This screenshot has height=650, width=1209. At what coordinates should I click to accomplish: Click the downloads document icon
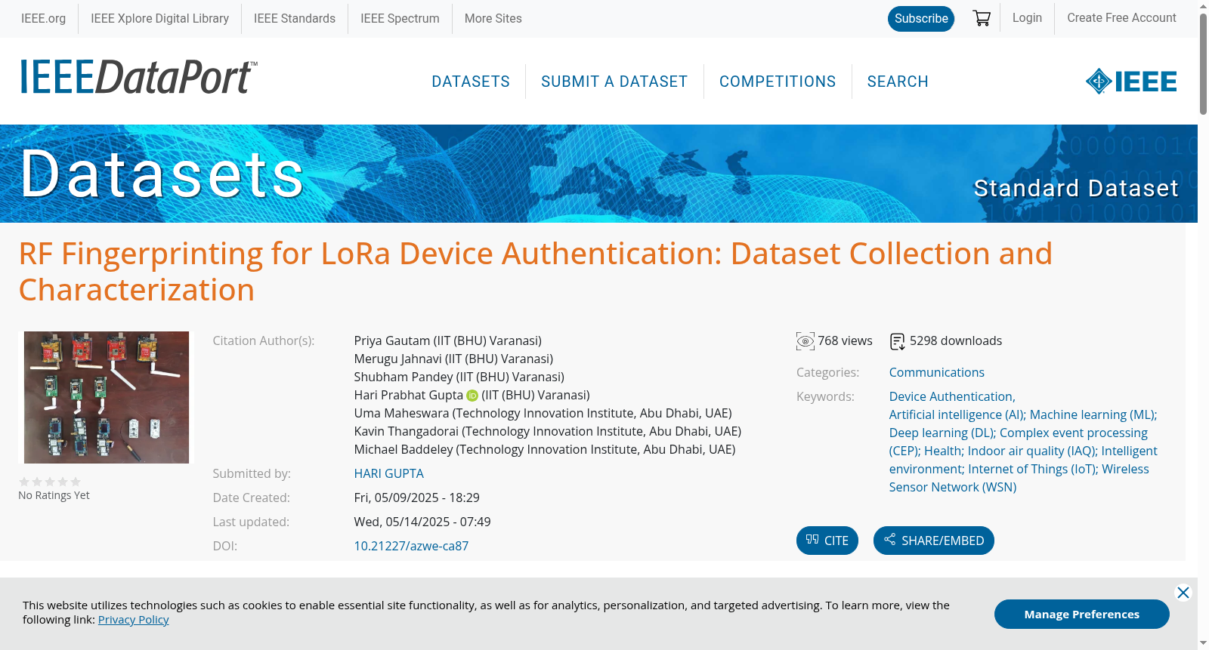pos(898,341)
